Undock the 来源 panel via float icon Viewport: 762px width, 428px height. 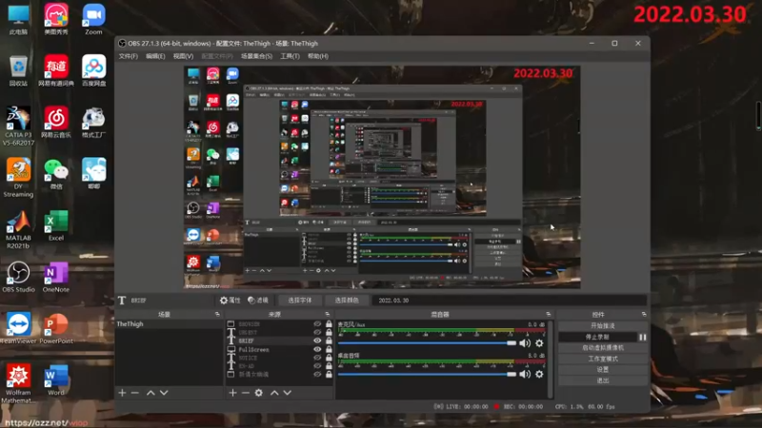(327, 315)
